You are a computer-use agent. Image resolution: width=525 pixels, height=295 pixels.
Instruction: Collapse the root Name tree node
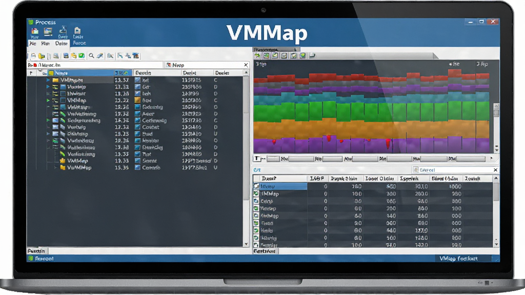(45, 73)
